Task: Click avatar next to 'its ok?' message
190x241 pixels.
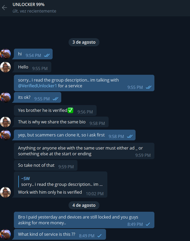Action: click(x=5, y=97)
